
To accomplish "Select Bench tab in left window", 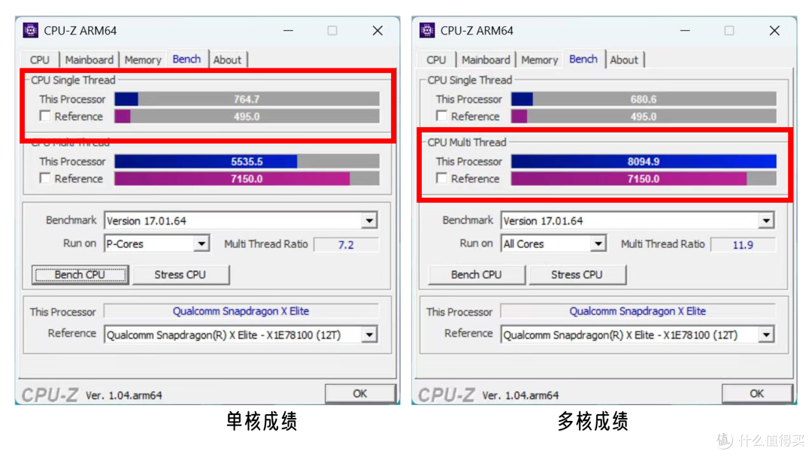I will point(186,59).
